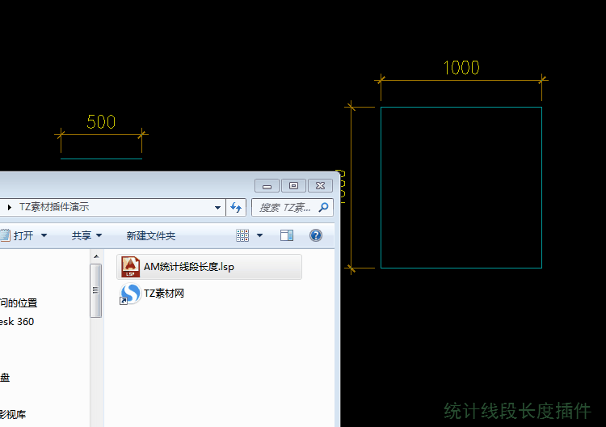Click the TZ素材插件演示 breadcrumb
606x427 pixels.
coord(54,207)
